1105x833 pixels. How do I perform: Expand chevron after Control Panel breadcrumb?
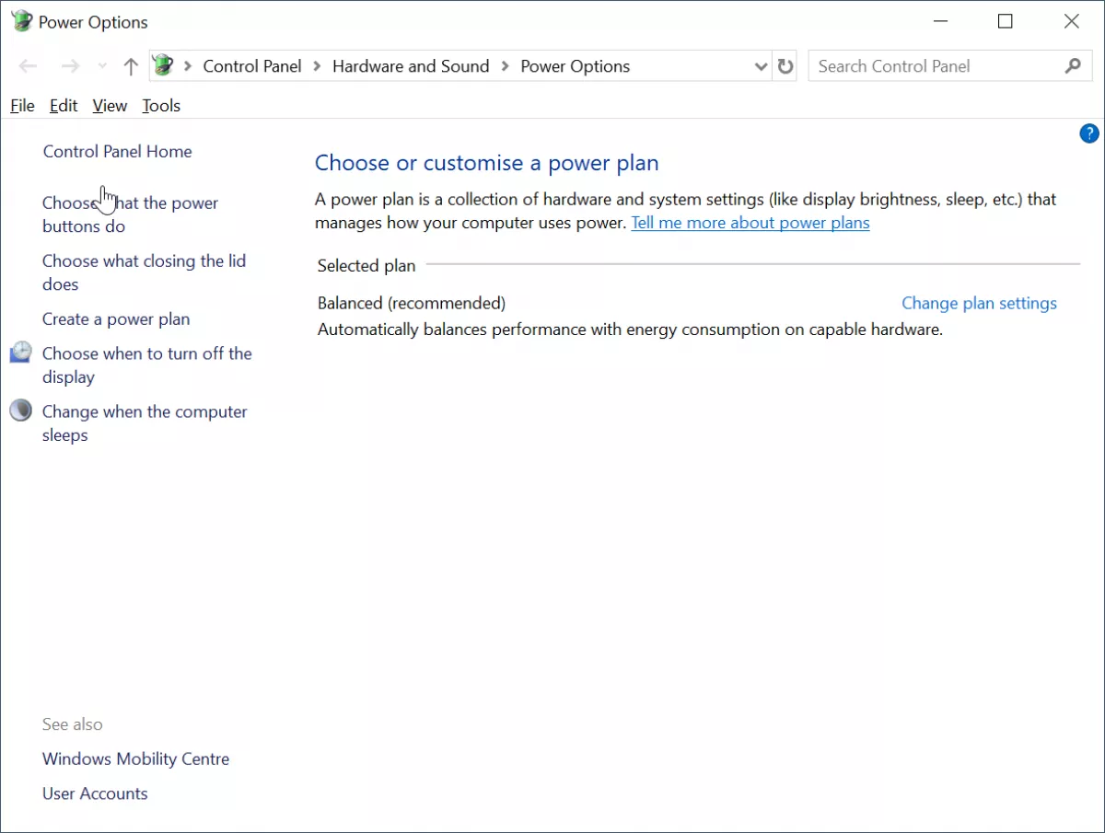pos(318,66)
